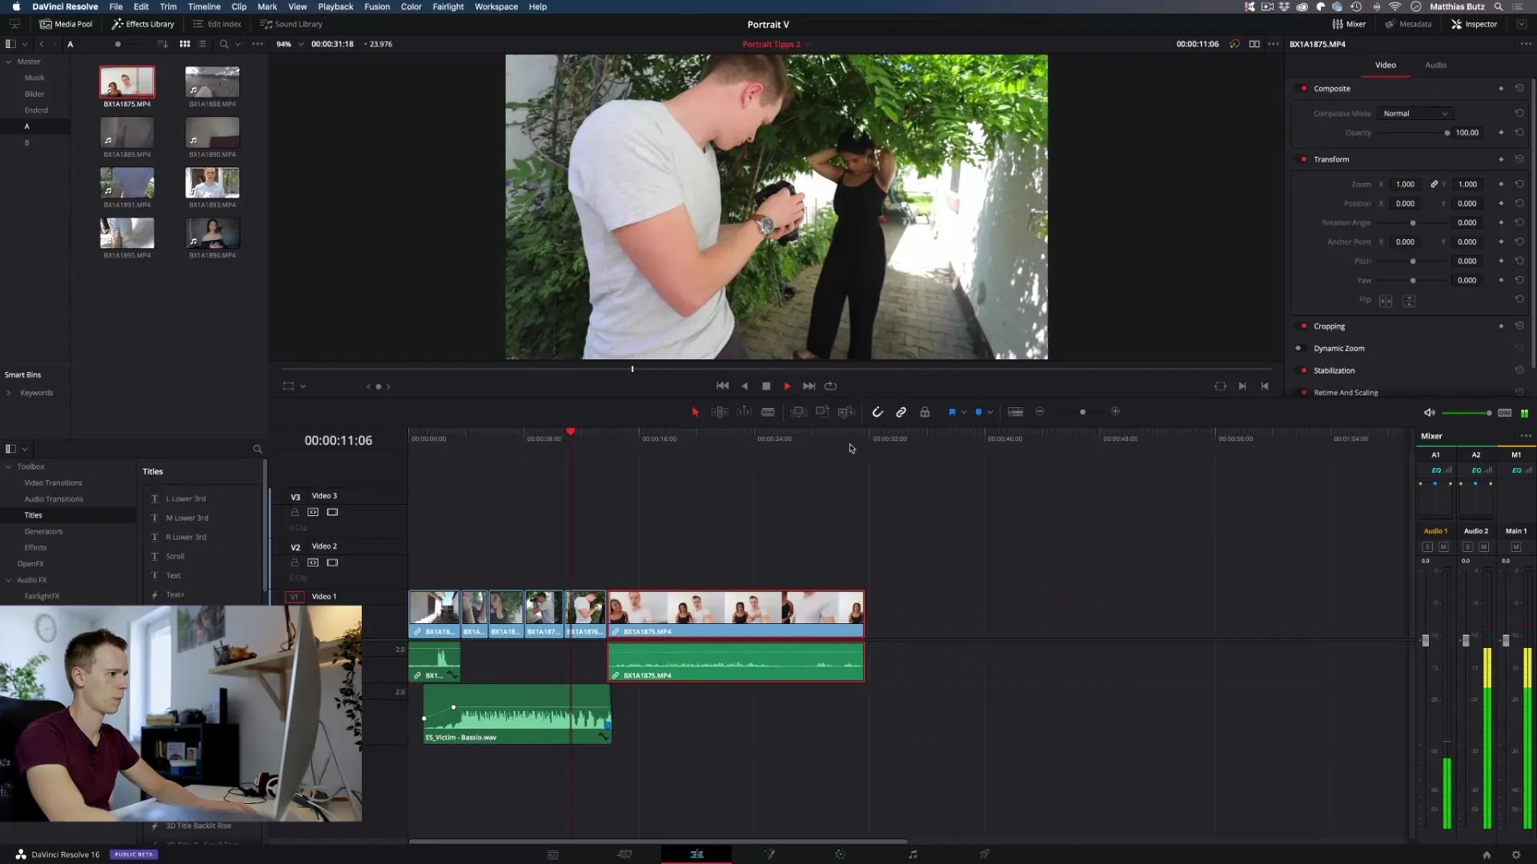This screenshot has height=864, width=1537.
Task: Collapse the Master bin tree
Action: coord(9,62)
